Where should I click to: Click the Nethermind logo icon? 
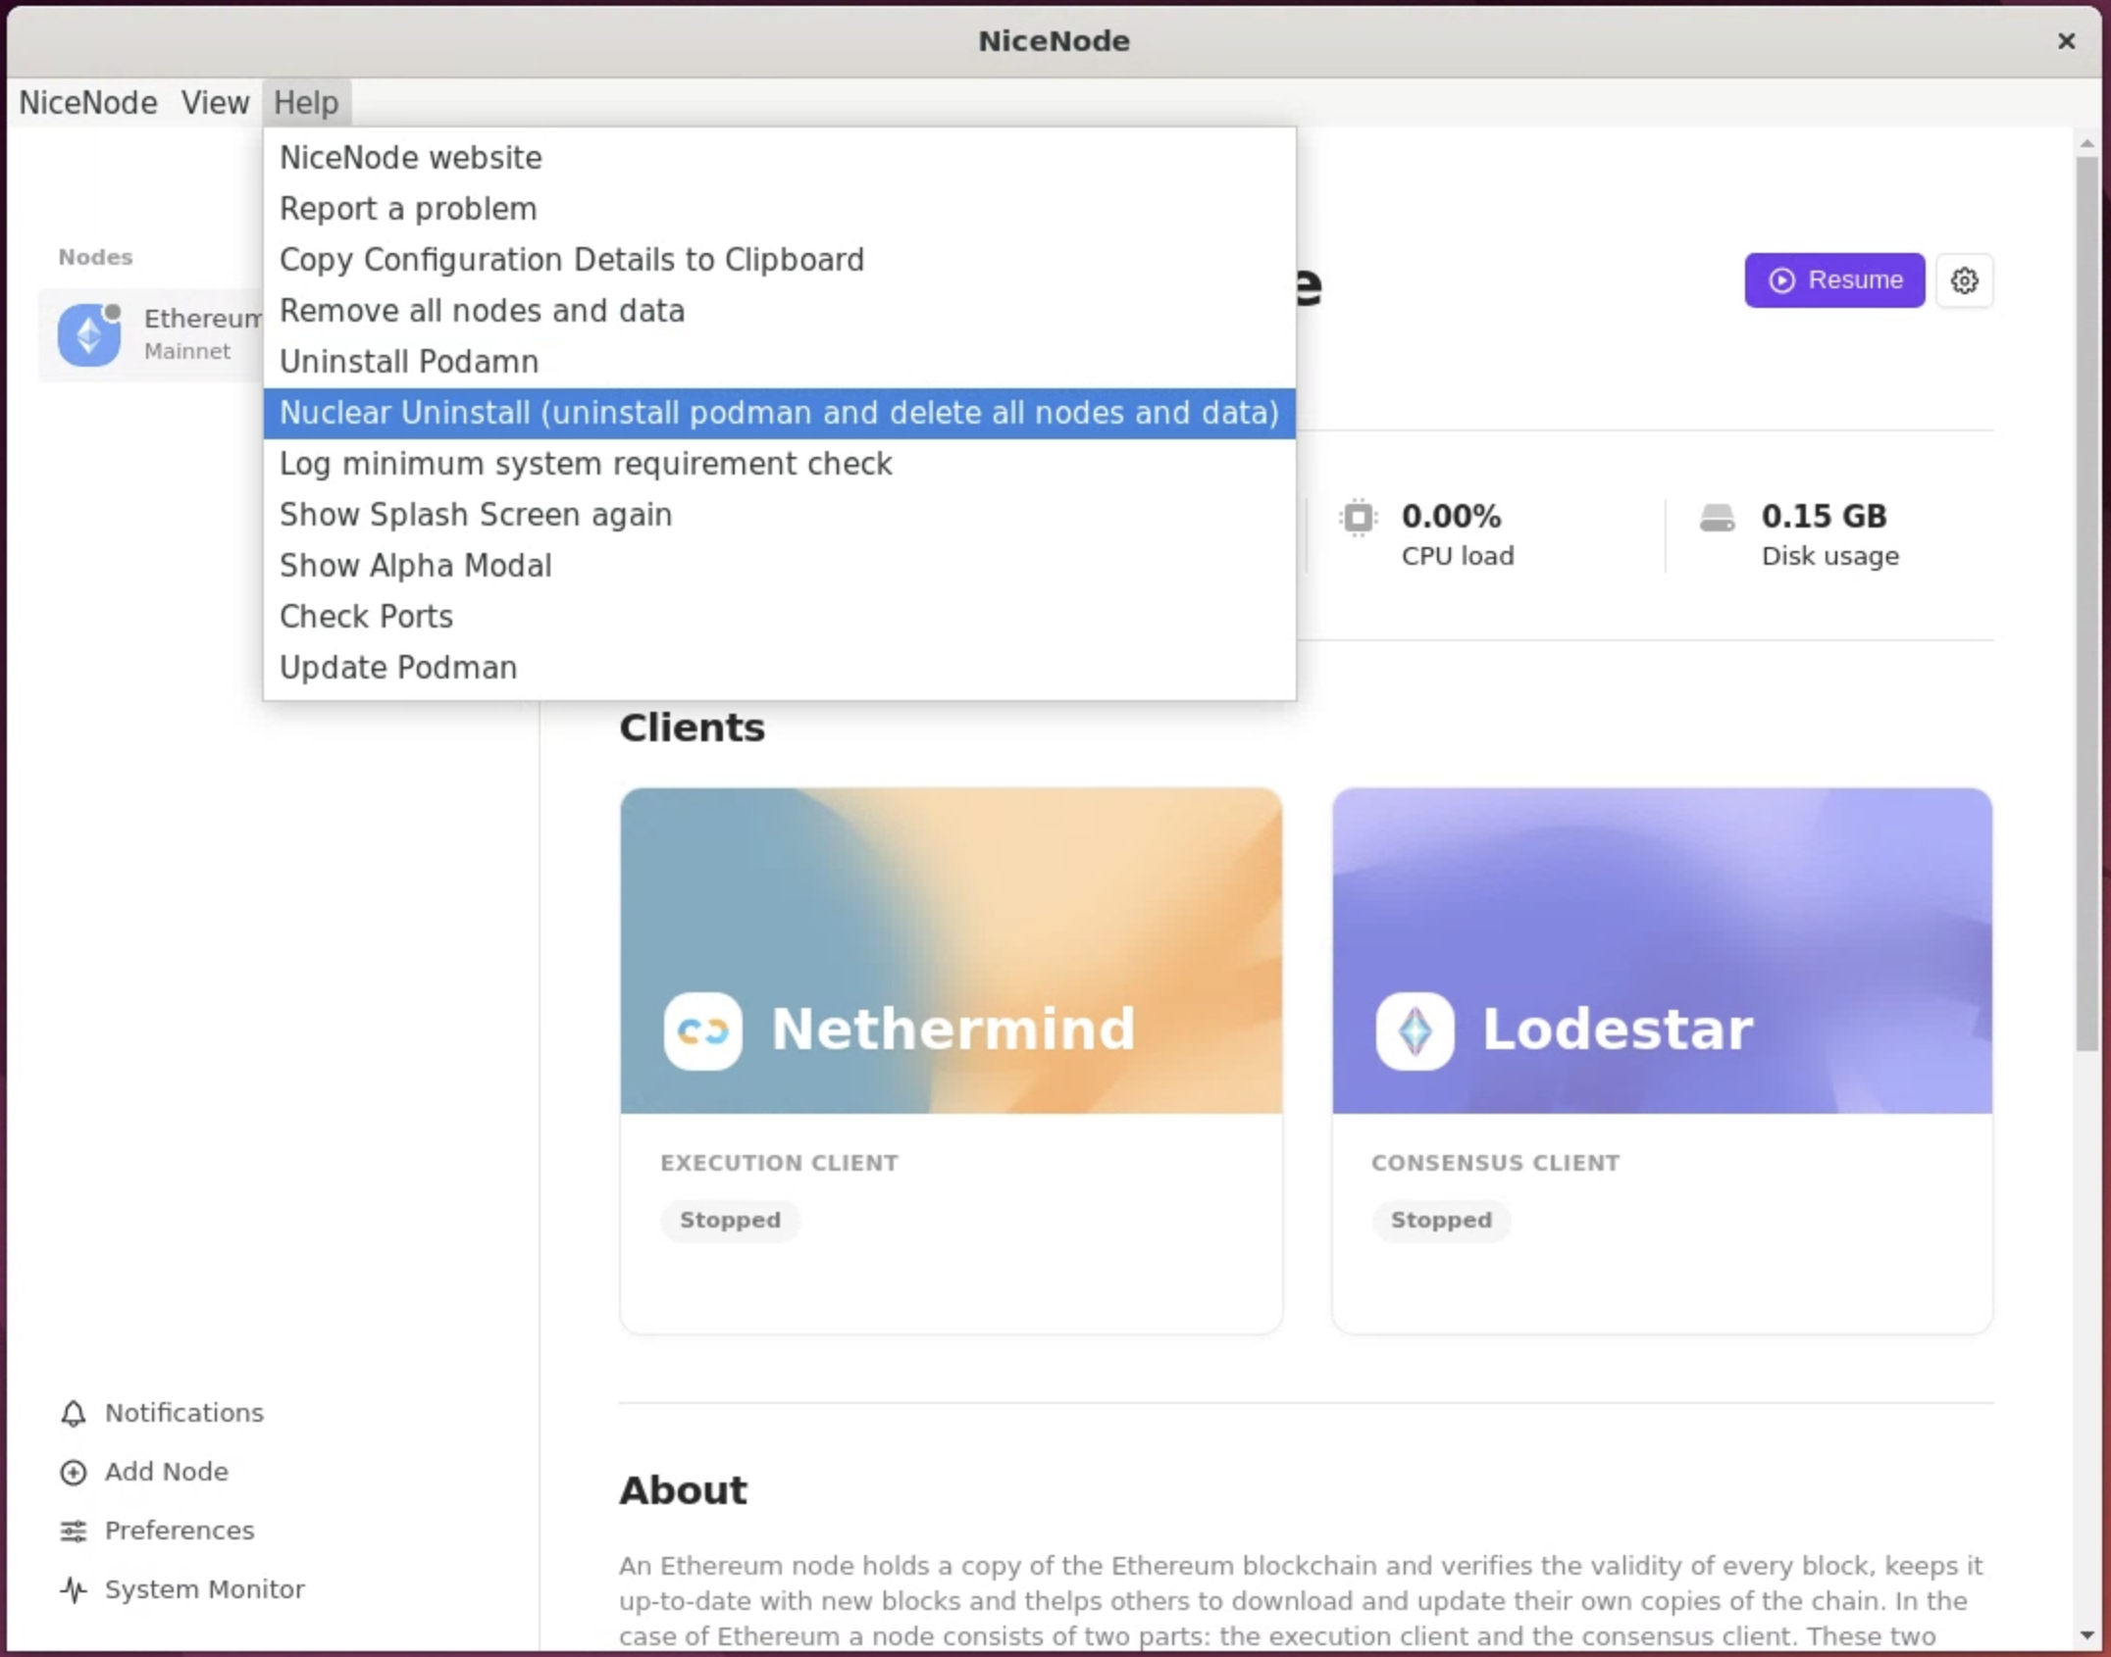pyautogui.click(x=702, y=1030)
